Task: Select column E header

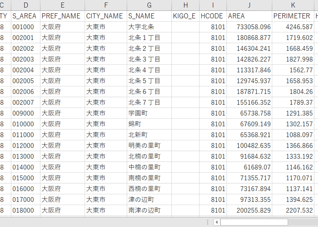Action: [63, 5]
